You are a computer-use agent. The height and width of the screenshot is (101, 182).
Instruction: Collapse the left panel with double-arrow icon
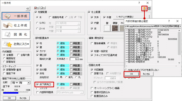(28, 9)
